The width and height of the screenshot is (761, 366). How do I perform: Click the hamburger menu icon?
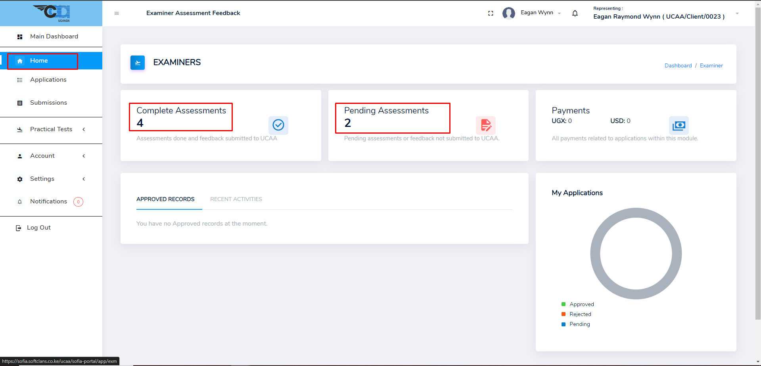point(117,13)
